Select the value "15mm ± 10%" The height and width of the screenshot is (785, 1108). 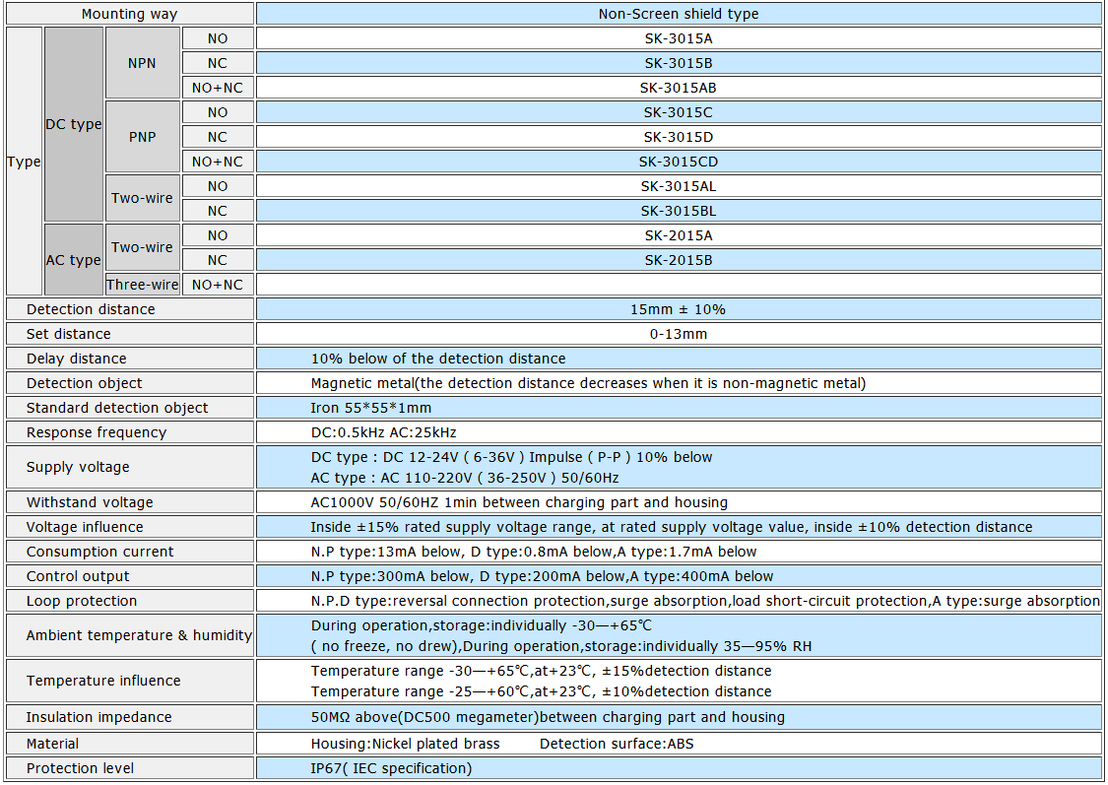pos(679,309)
